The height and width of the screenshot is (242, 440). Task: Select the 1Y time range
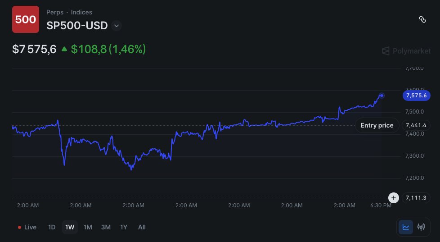tap(124, 227)
